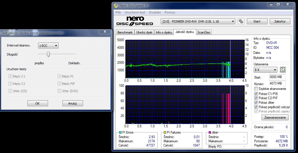Click the Ocena jakości value 0

coord(287,127)
